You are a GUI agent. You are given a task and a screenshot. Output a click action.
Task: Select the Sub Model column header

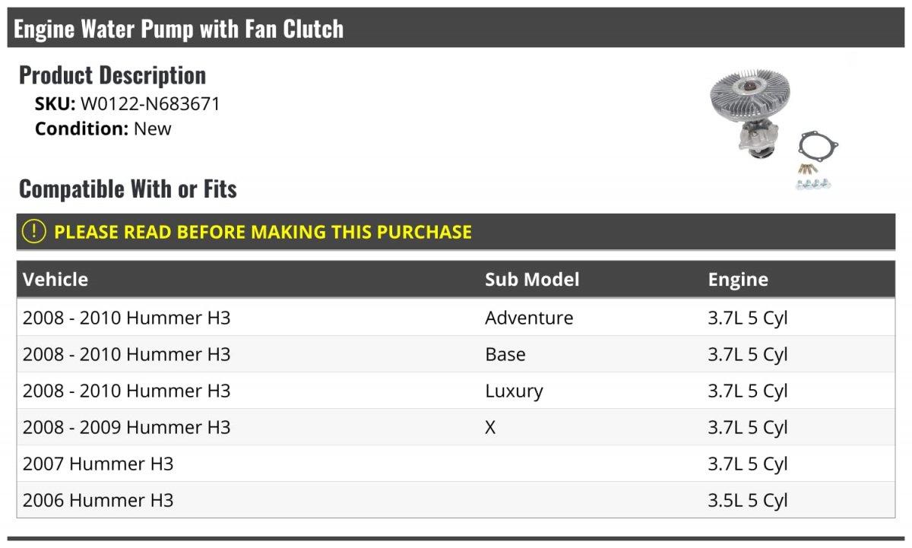pyautogui.click(x=532, y=279)
